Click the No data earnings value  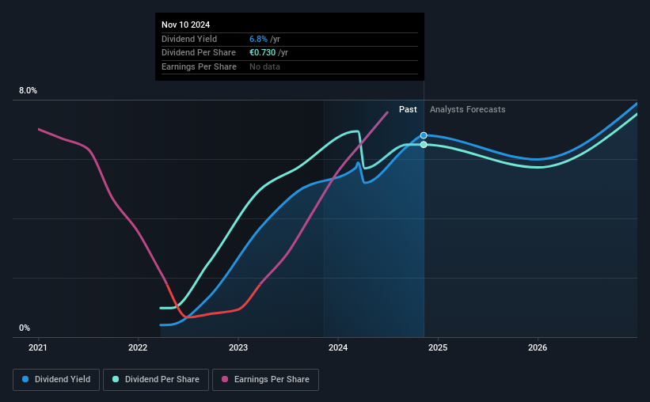[264, 66]
